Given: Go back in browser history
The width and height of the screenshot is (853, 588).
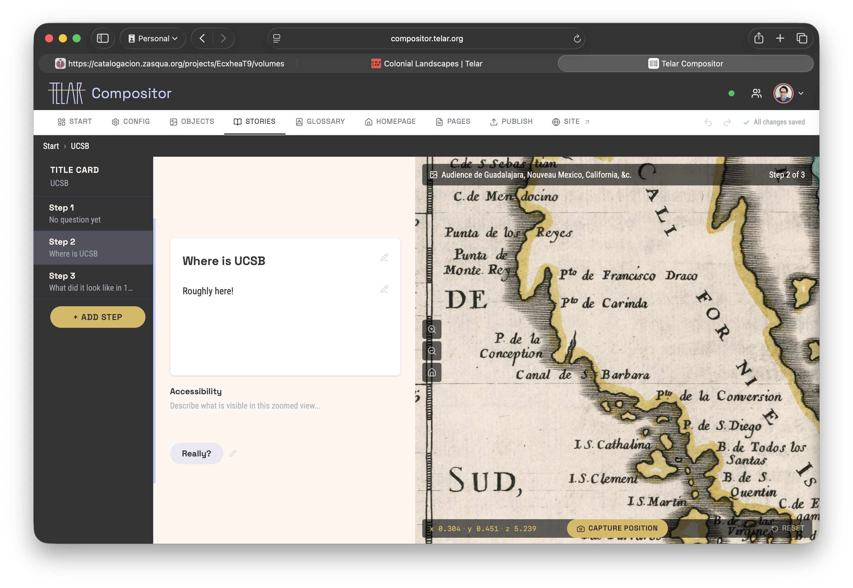Looking at the screenshot, I should pyautogui.click(x=202, y=38).
